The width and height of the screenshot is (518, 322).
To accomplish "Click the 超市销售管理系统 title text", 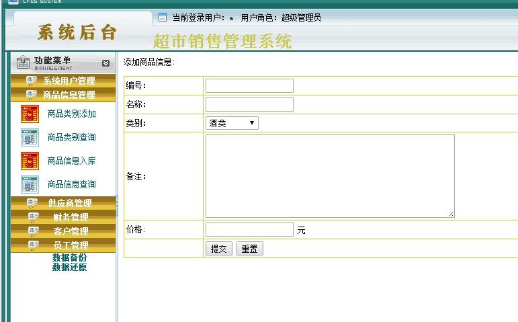I will [222, 41].
